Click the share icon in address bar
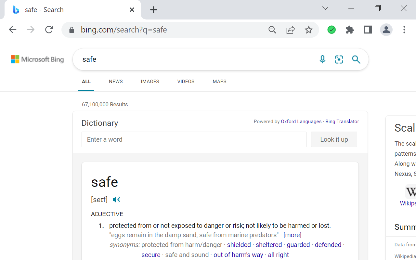 (290, 30)
